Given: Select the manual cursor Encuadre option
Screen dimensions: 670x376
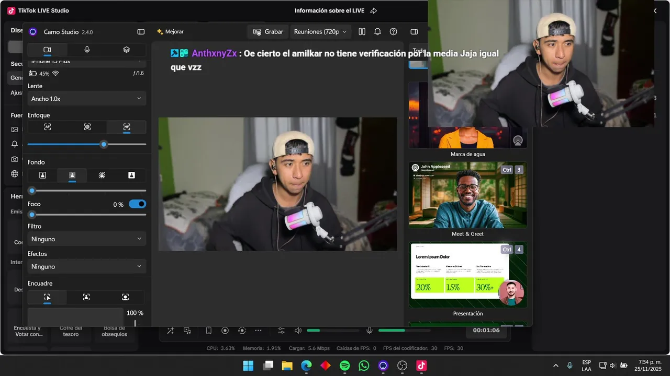Looking at the screenshot, I should (x=47, y=297).
